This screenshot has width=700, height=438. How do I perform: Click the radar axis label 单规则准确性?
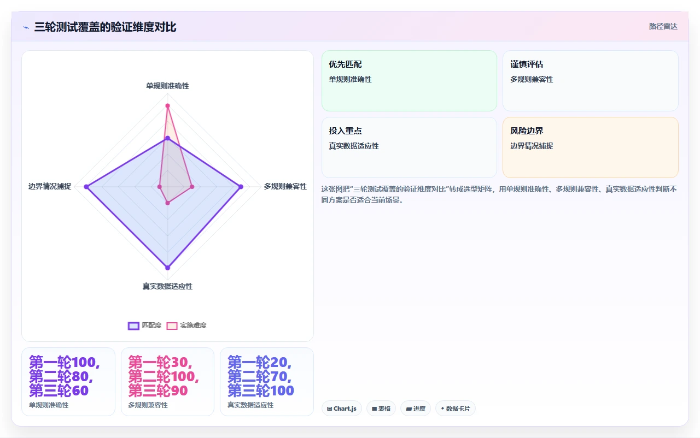click(167, 86)
